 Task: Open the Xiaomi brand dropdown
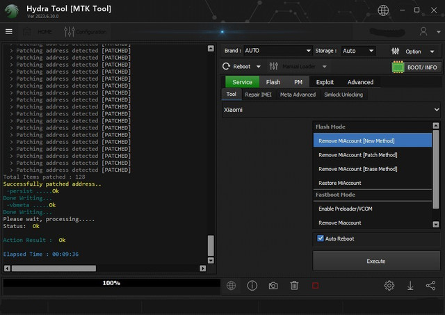click(x=331, y=110)
